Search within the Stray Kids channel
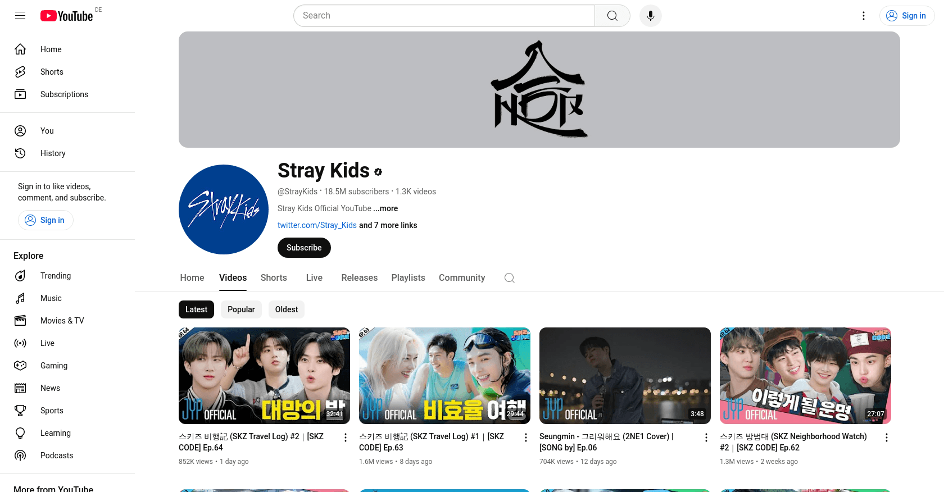Image resolution: width=944 pixels, height=492 pixels. (509, 278)
